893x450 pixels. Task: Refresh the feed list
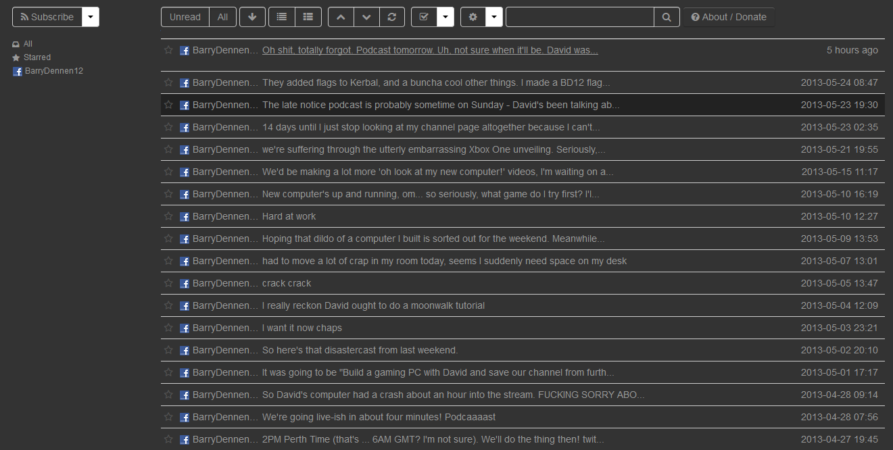(392, 17)
